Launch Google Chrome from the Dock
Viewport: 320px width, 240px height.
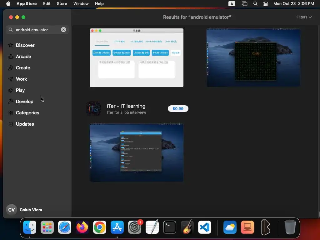pos(100,227)
